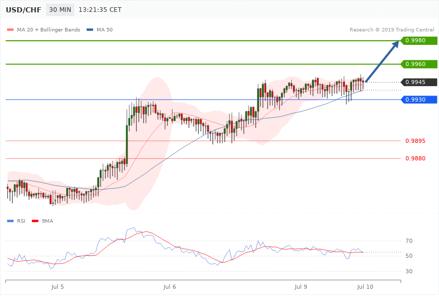Click the 0.9880 support level label
The width and height of the screenshot is (439, 297).
click(415, 158)
